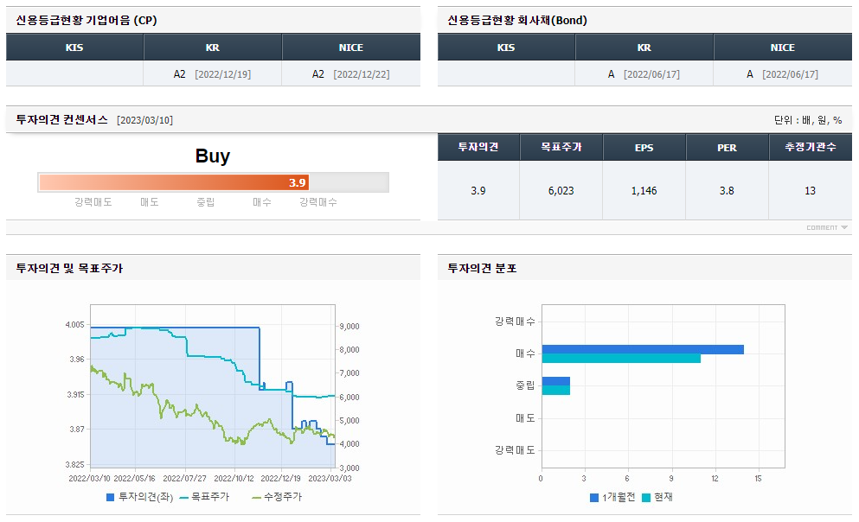This screenshot has height=522, width=859.
Task: Click the 강력매도 gauge label
Action: coord(93,202)
